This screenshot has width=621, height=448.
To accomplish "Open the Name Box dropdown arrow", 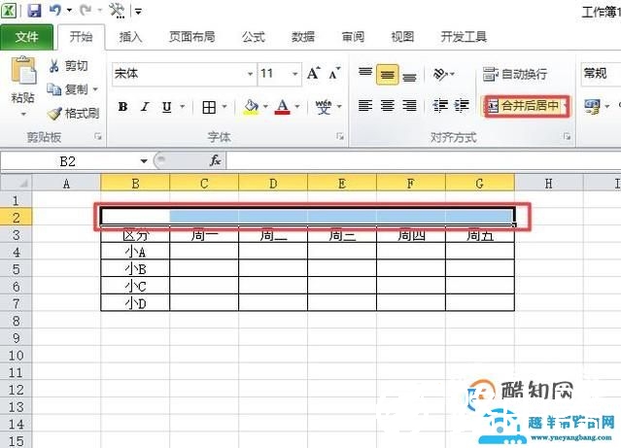I will point(144,161).
